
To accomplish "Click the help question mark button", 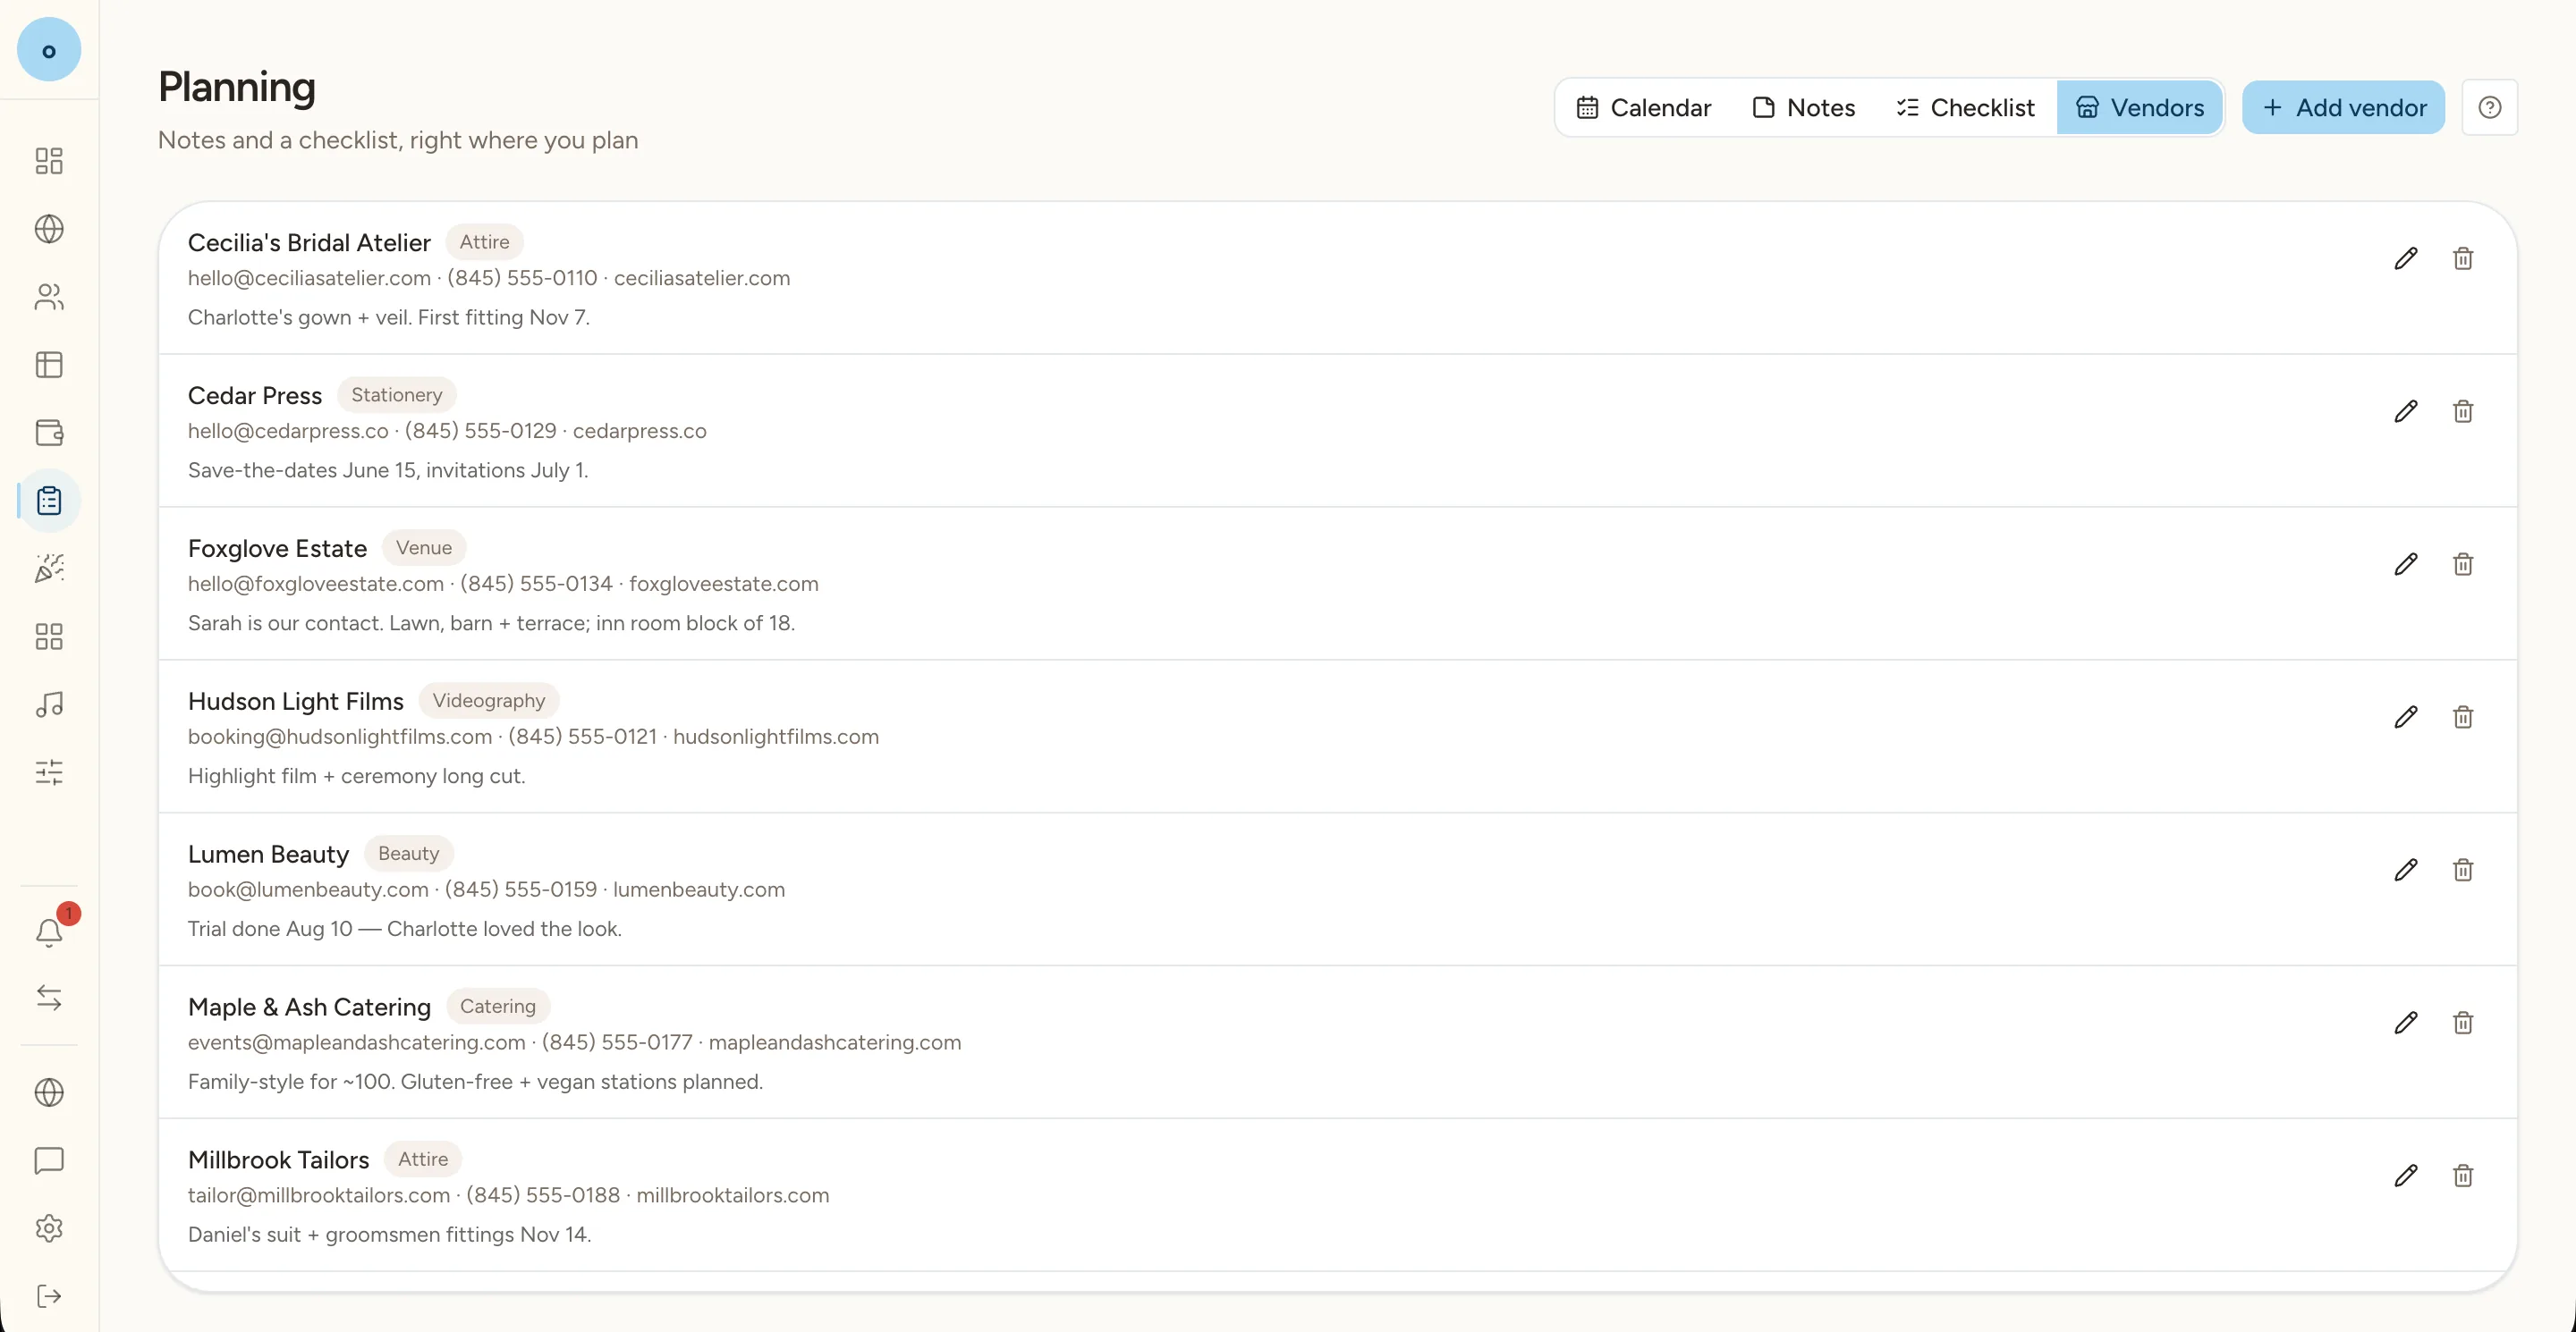I will coord(2490,108).
